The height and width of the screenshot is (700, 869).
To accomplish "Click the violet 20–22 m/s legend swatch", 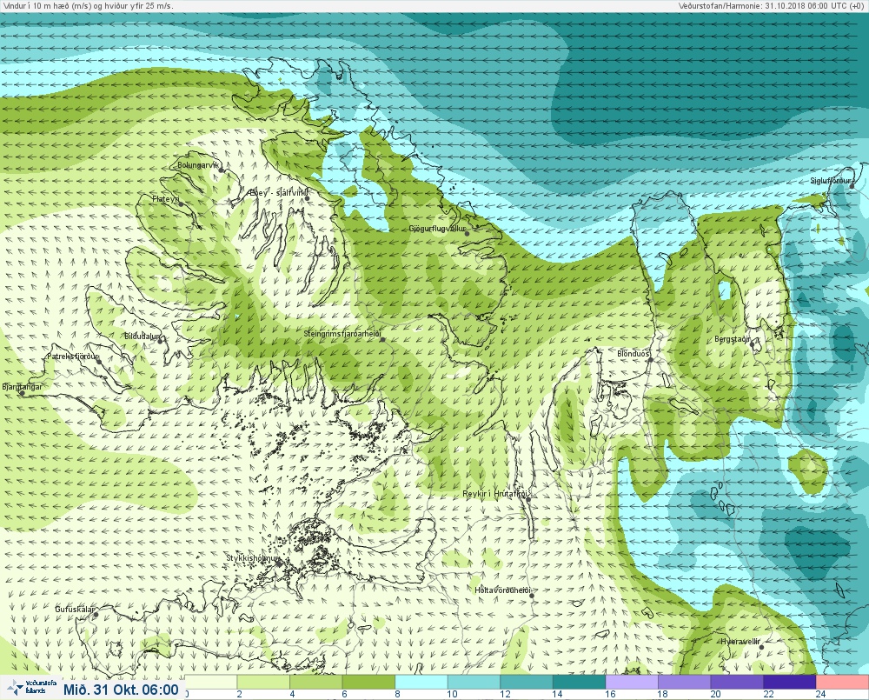I will (x=737, y=682).
